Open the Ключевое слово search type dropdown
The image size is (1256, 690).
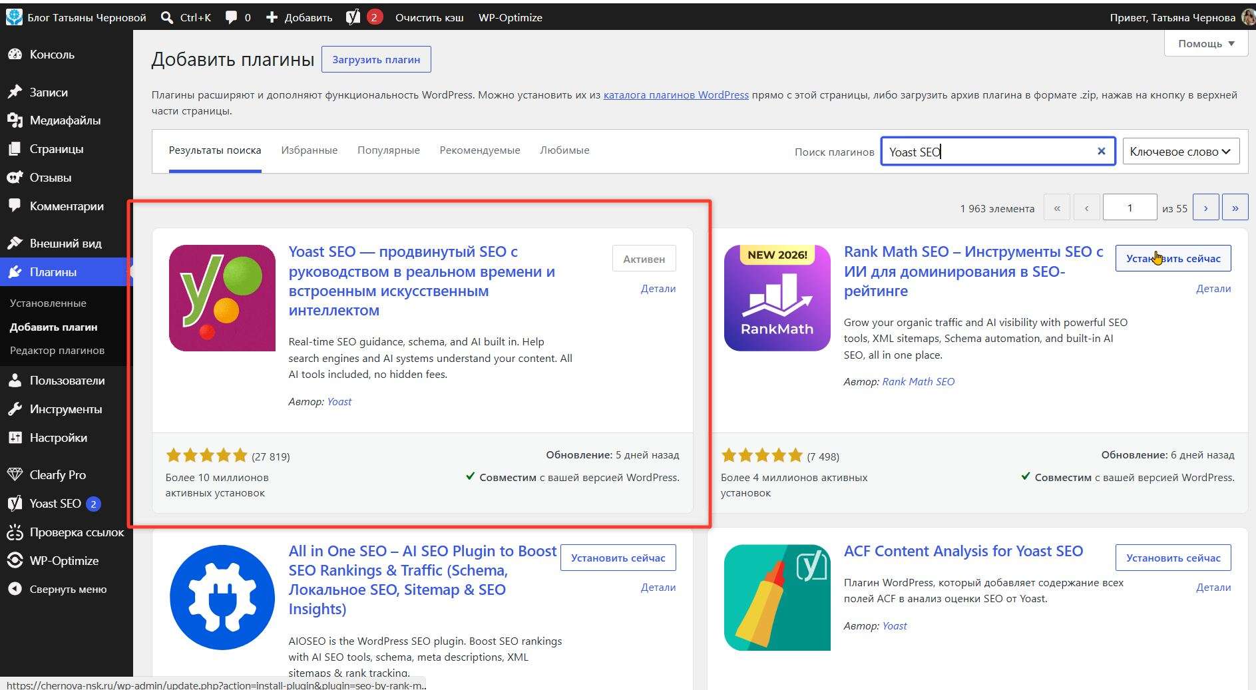(x=1181, y=152)
